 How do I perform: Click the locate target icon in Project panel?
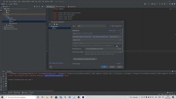[34, 7]
